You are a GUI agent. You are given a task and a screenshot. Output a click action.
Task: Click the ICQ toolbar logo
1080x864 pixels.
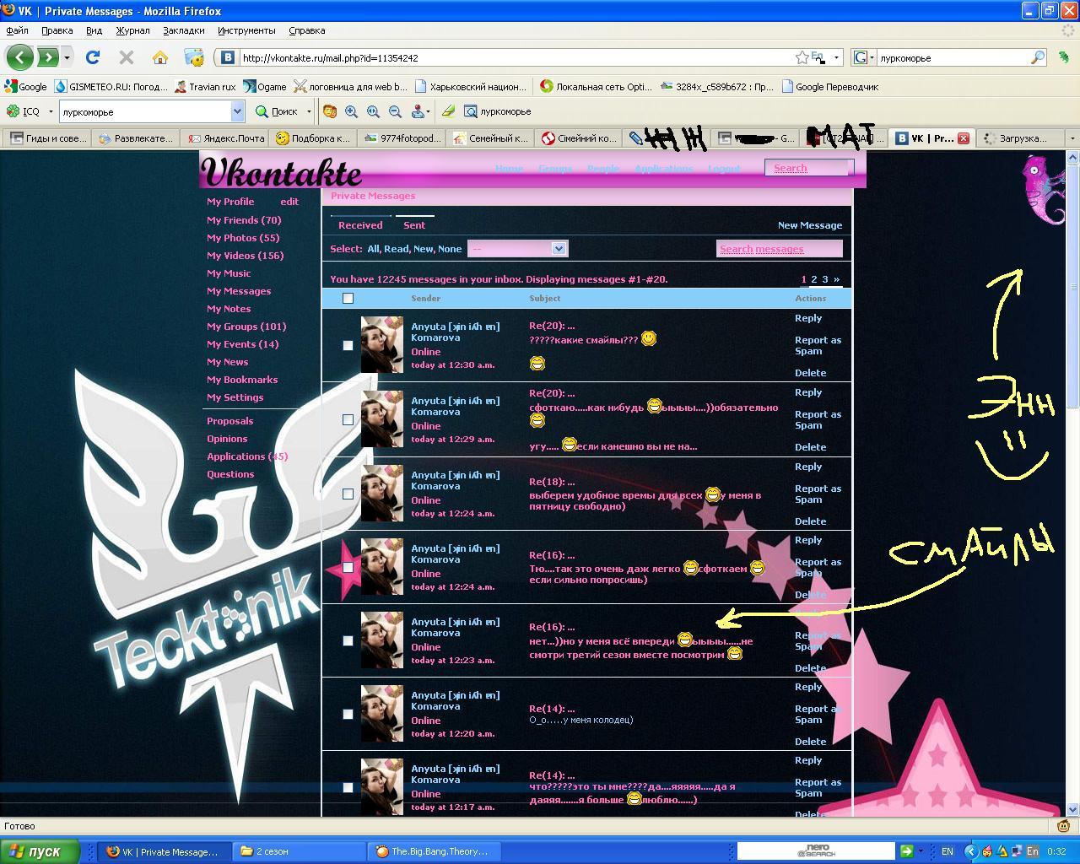[23, 111]
